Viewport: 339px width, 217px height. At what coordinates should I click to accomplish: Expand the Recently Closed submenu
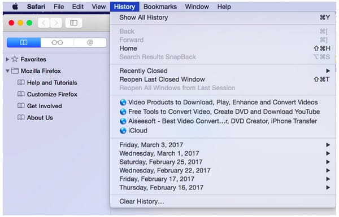(x=223, y=71)
